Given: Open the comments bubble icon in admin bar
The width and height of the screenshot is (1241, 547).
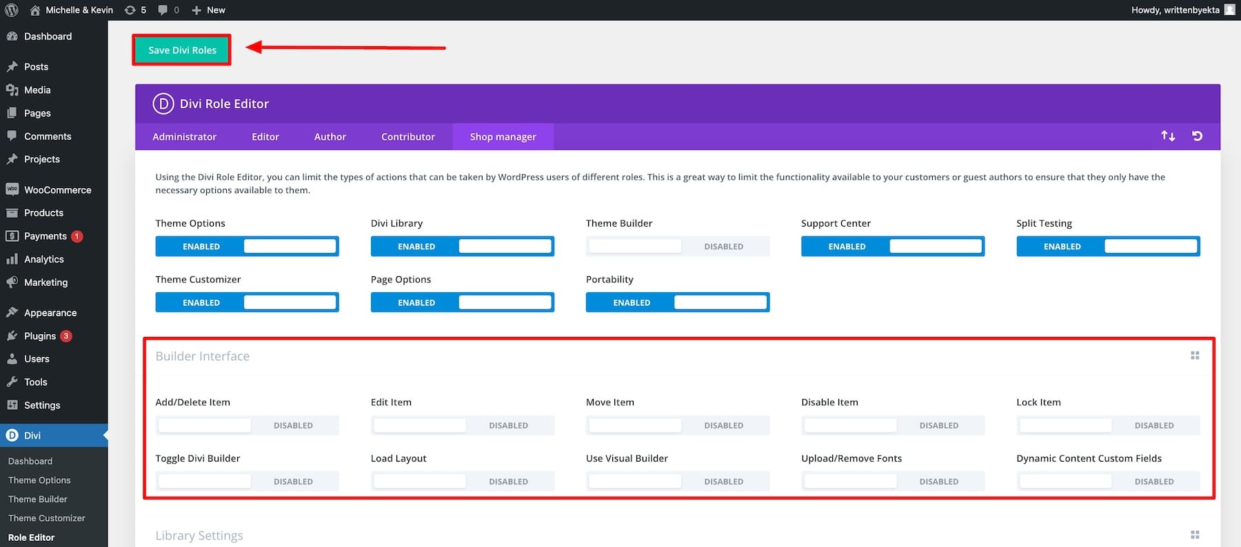Looking at the screenshot, I should (163, 10).
